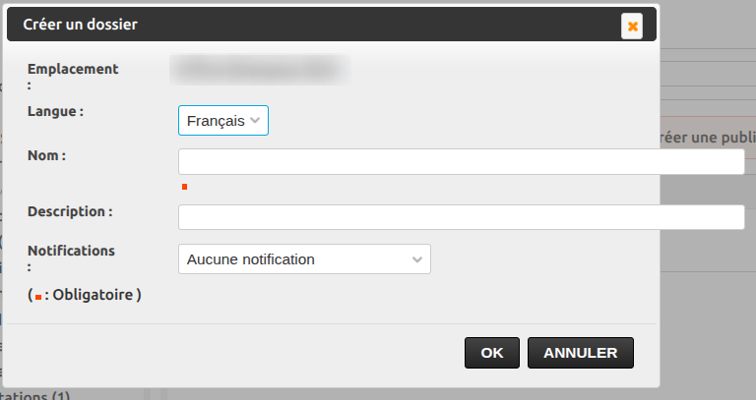The width and height of the screenshot is (756, 400).
Task: Click the Notifications label
Action: (x=71, y=251)
